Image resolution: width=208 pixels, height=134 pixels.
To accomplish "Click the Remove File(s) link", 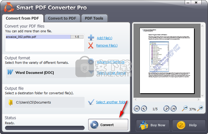I will [x=107, y=46].
